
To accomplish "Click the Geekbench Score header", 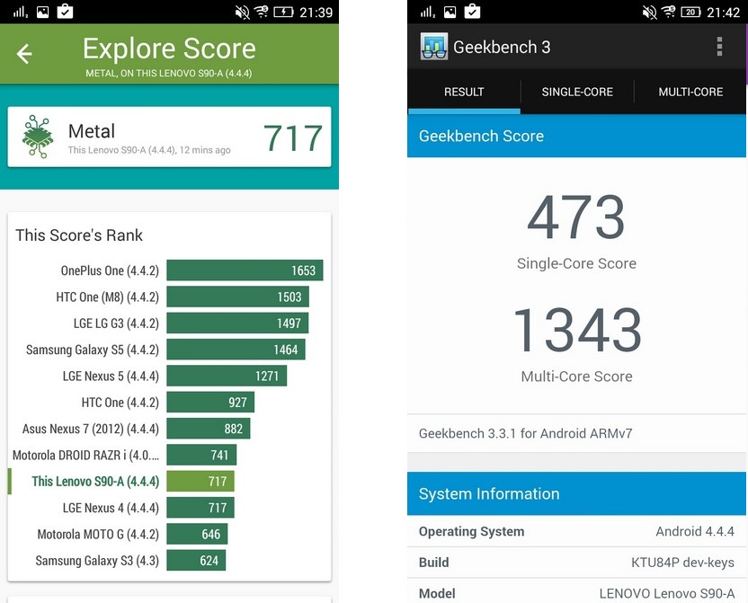I will (x=577, y=136).
